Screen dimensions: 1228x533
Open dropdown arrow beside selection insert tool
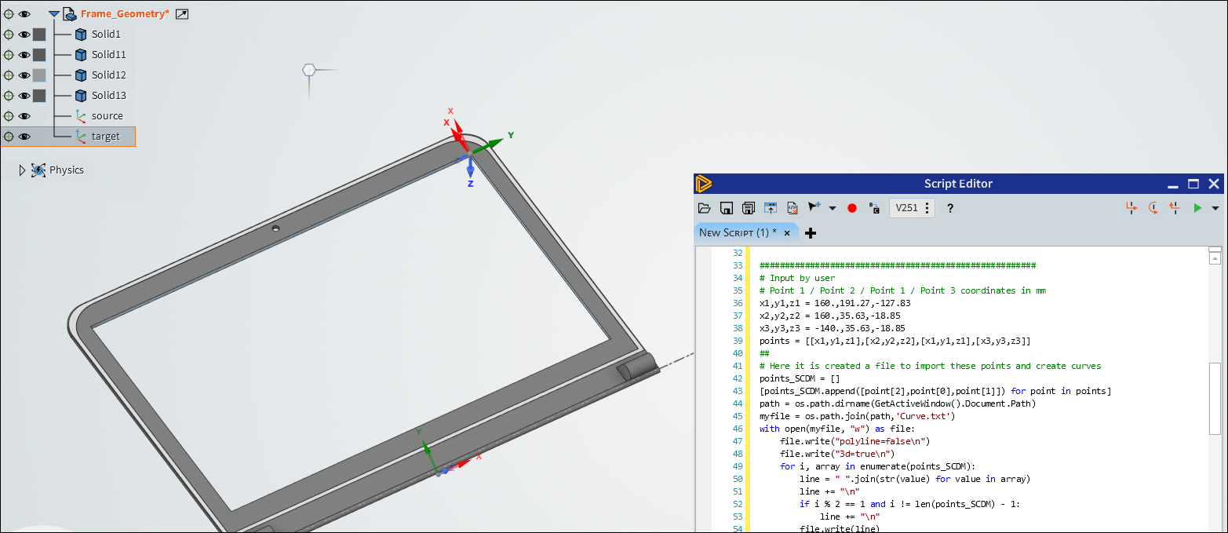[832, 209]
